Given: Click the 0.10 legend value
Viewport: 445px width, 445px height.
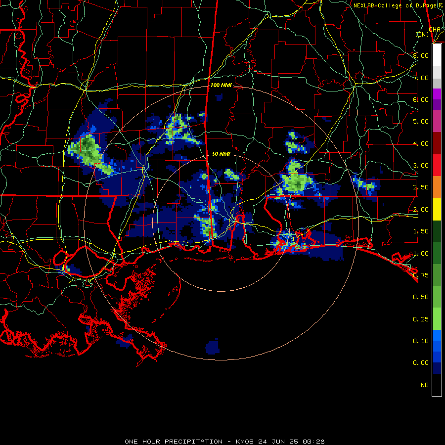Looking at the screenshot, I should [421, 341].
